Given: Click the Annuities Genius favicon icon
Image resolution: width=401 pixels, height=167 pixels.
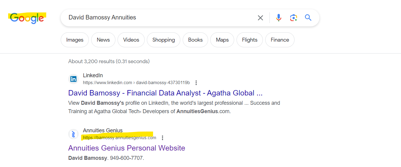Looking at the screenshot, I should (x=73, y=134).
